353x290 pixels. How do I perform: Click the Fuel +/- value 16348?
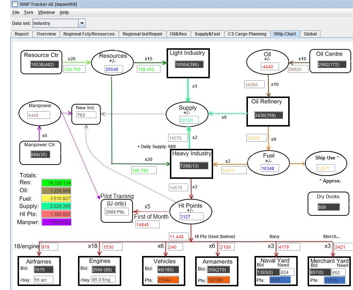pos(270,168)
